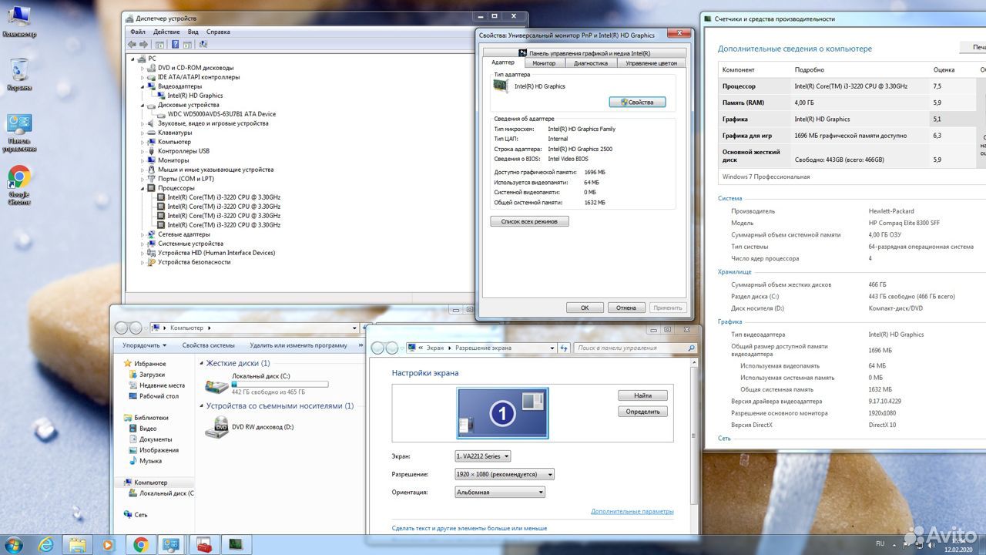Switch to the Диагностика tab
Viewport: 986px width, 555px height.
pyautogui.click(x=591, y=63)
